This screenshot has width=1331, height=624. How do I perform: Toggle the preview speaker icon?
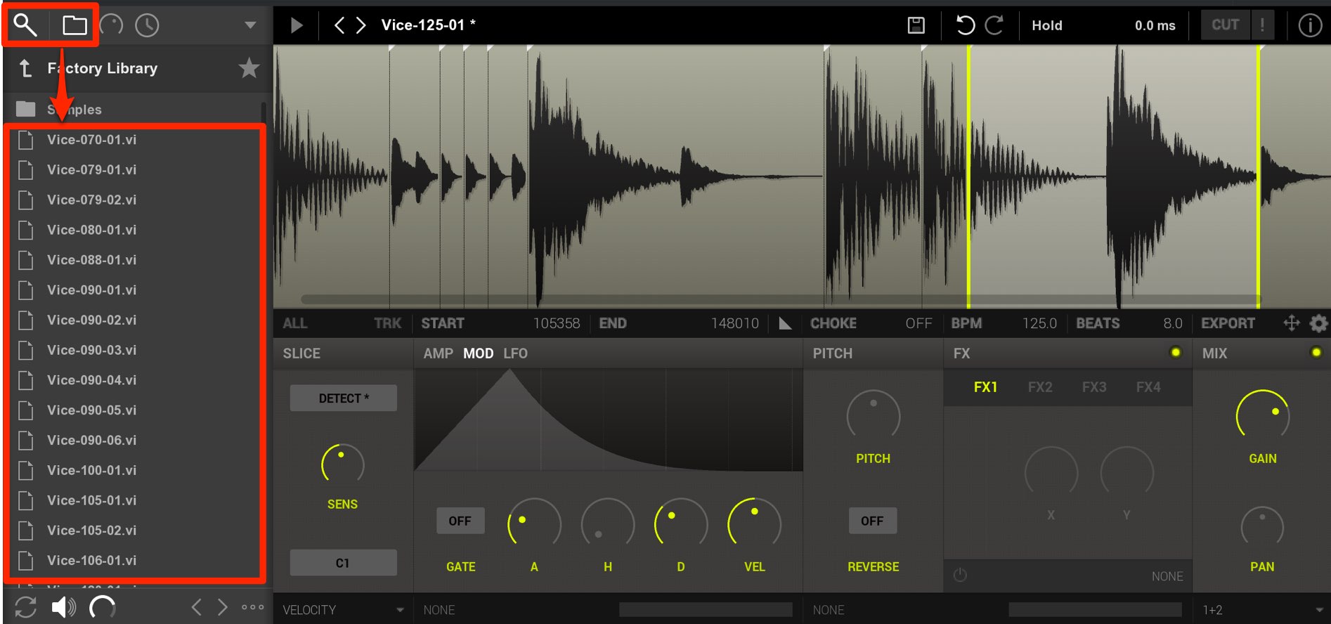64,607
